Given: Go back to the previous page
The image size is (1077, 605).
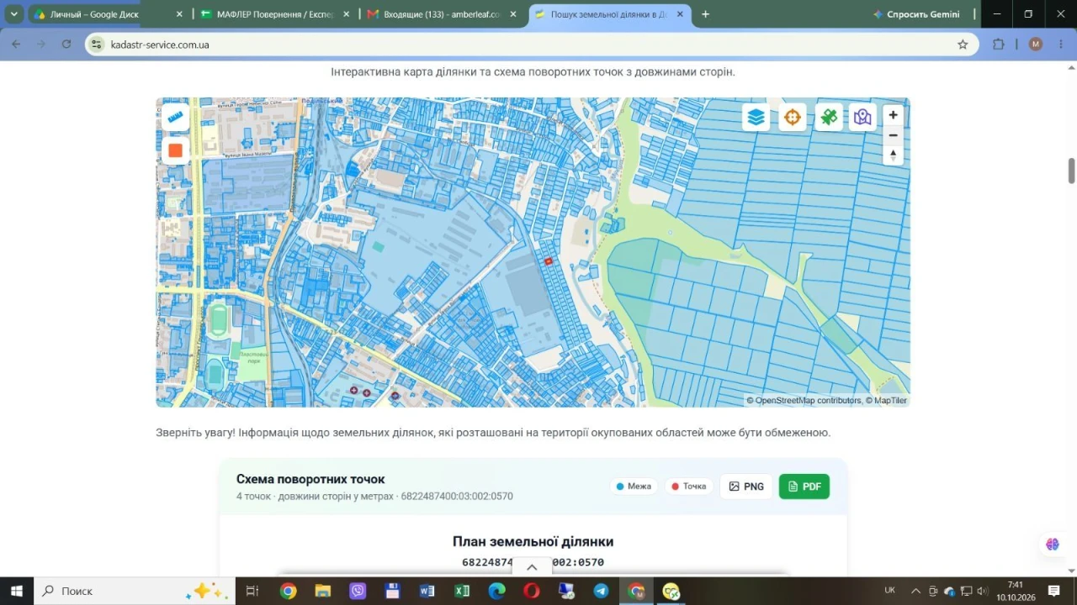Looking at the screenshot, I should (x=17, y=45).
